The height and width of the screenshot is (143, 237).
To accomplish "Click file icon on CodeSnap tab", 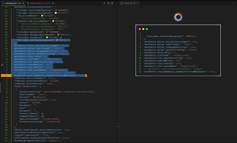I will coord(122,3).
